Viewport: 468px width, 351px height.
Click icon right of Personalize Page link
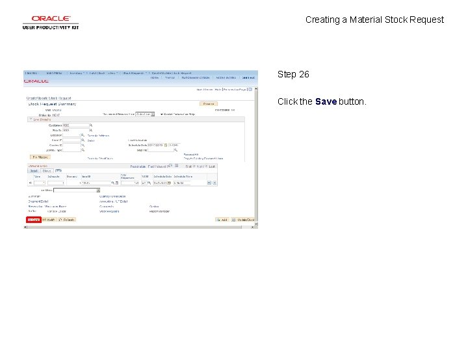tap(250, 89)
